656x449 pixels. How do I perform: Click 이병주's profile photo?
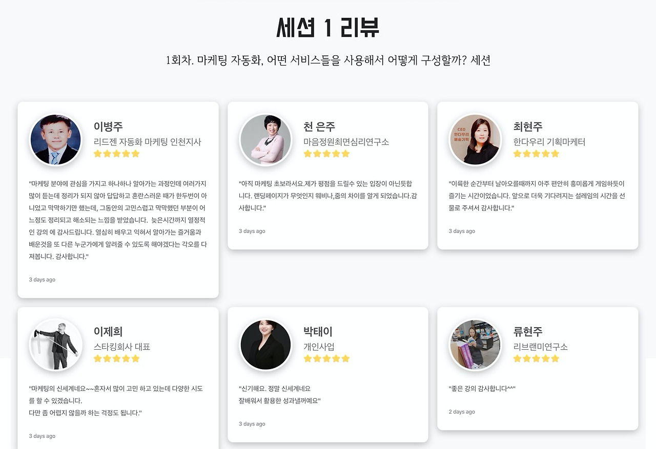coord(55,140)
